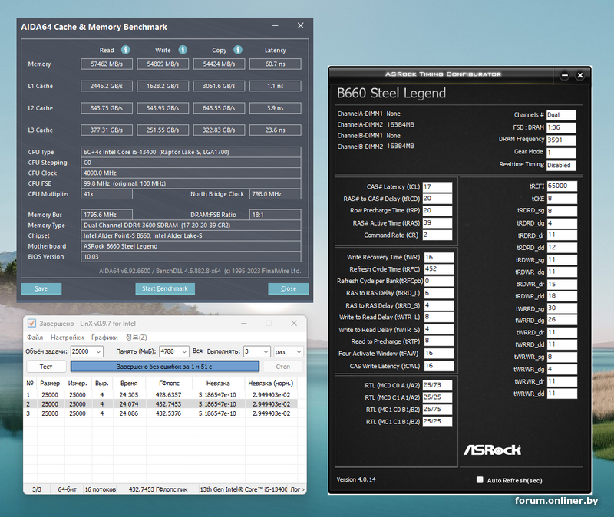Click the Save button in AIDA64
The image size is (614, 517).
[41, 288]
